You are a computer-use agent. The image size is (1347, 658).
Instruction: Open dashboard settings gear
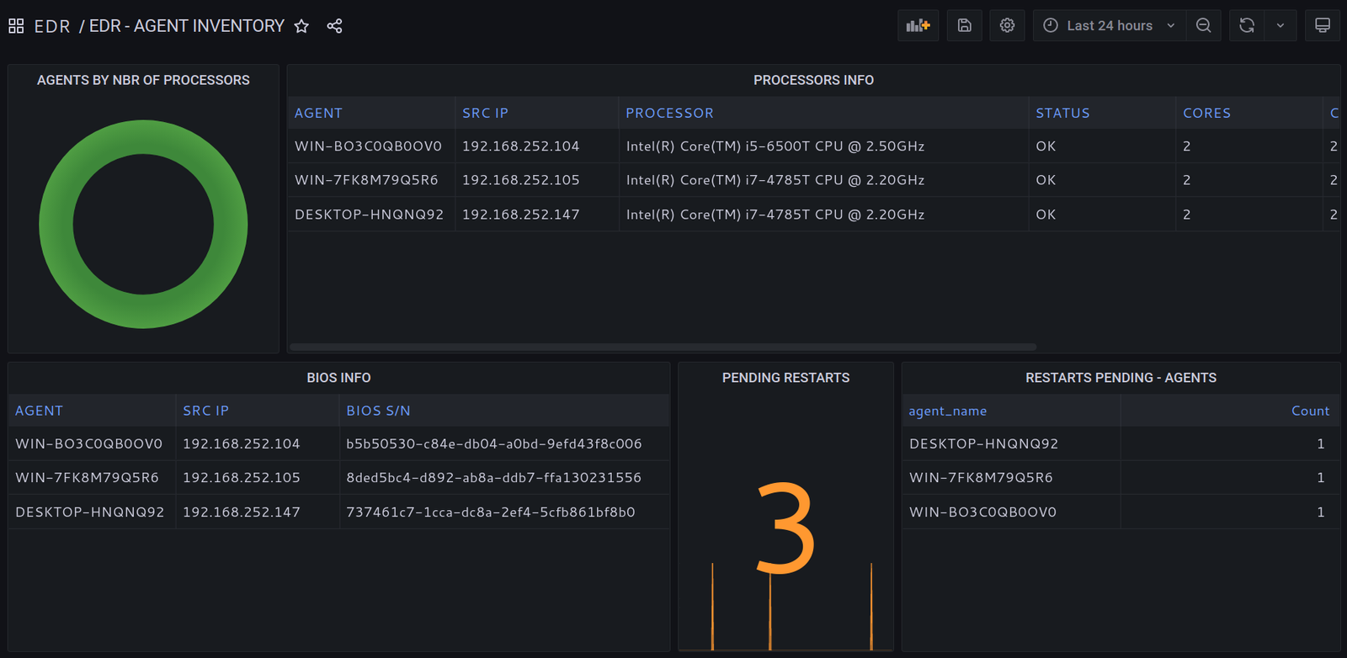coord(1007,26)
